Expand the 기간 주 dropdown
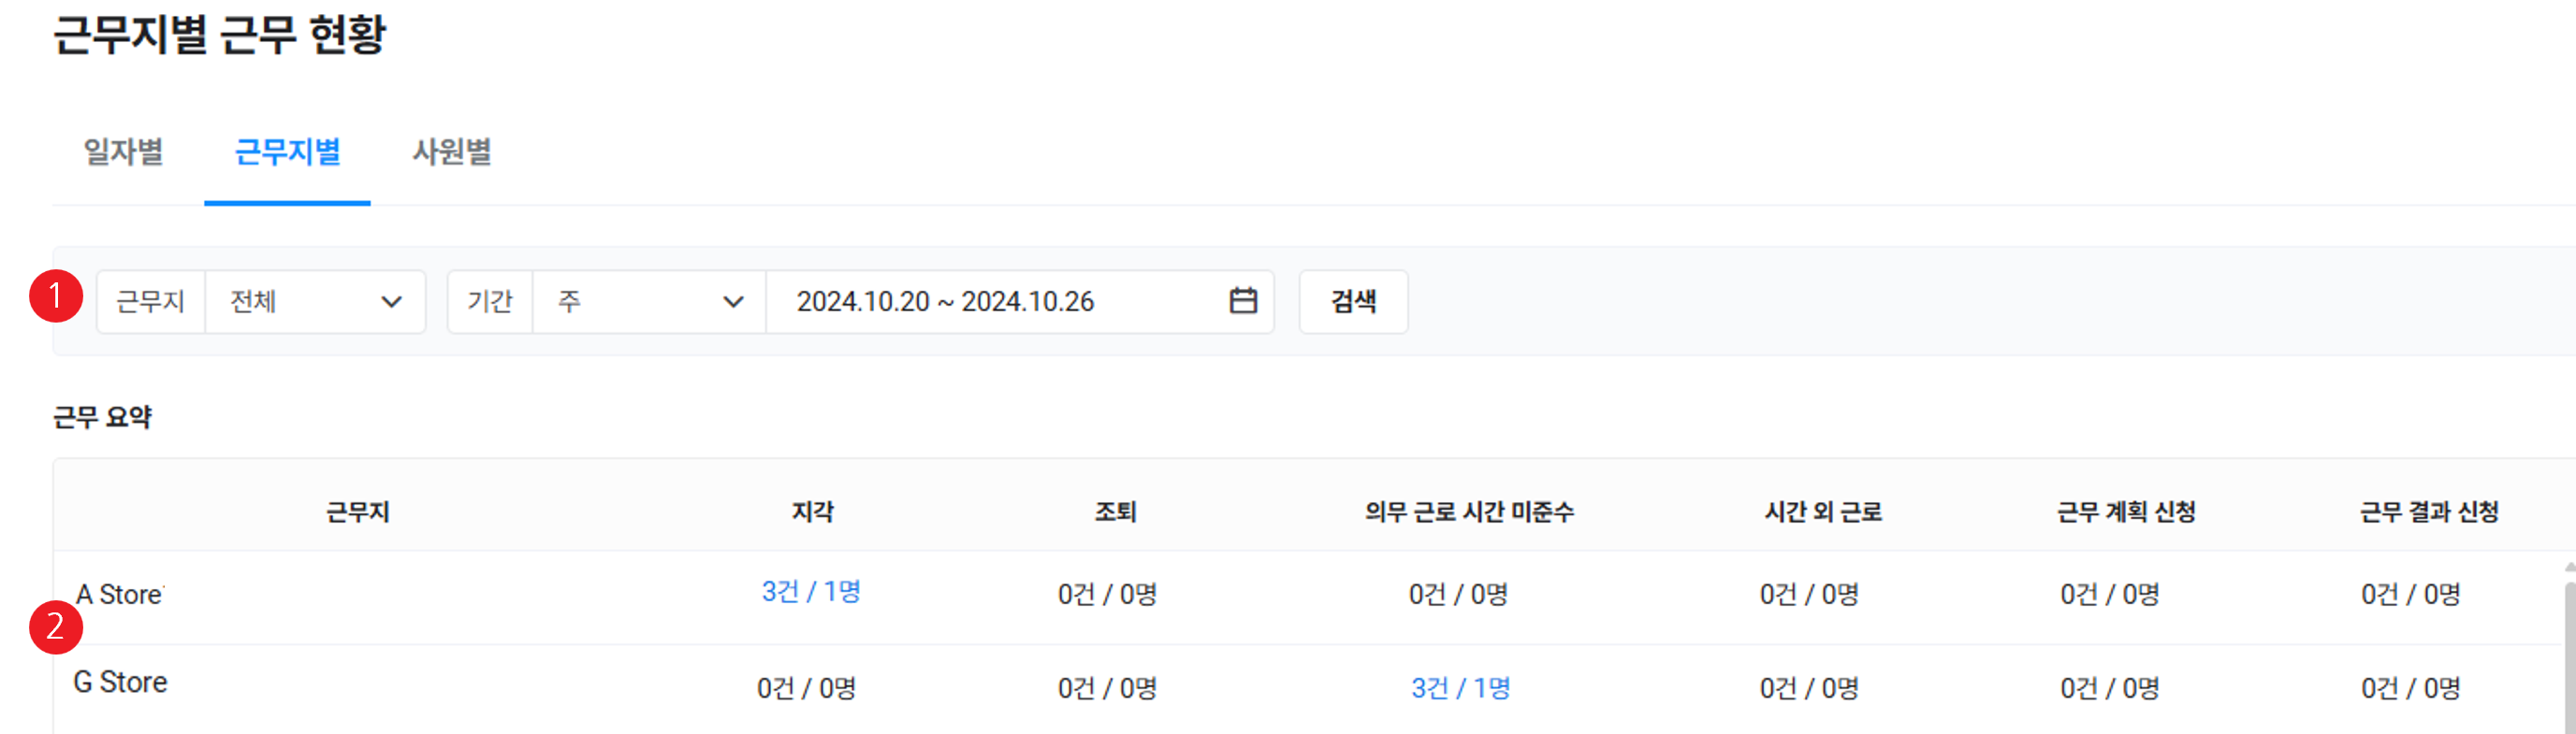Viewport: 2576px width, 734px height. pos(650,302)
